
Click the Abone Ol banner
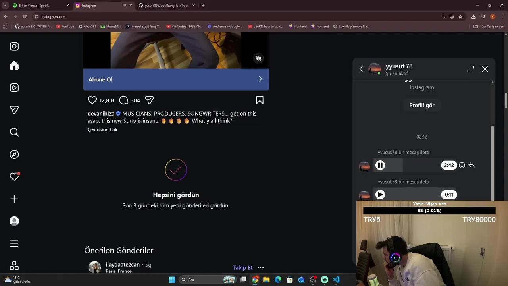[x=176, y=79]
